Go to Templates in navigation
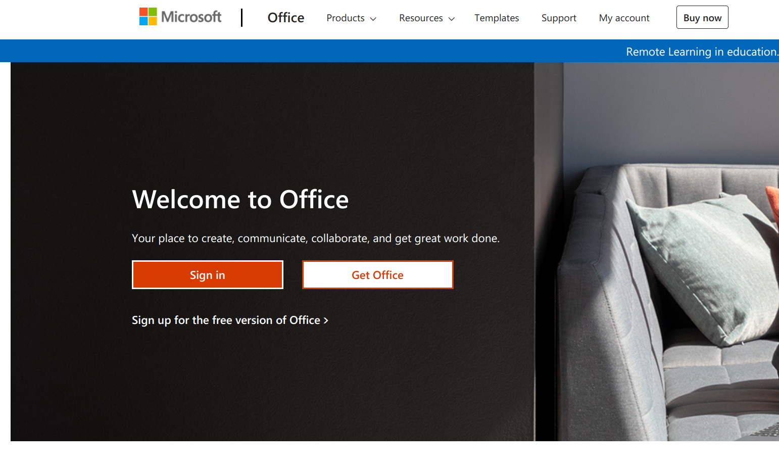 tap(497, 18)
